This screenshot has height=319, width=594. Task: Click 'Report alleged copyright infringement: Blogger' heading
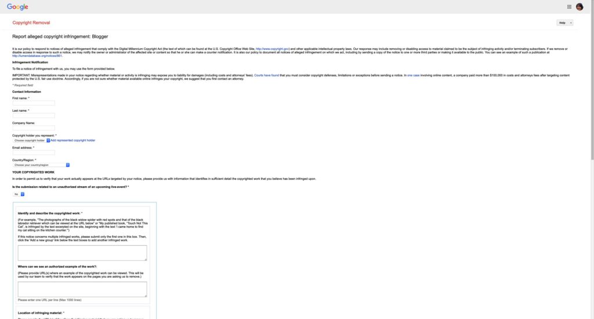(60, 37)
